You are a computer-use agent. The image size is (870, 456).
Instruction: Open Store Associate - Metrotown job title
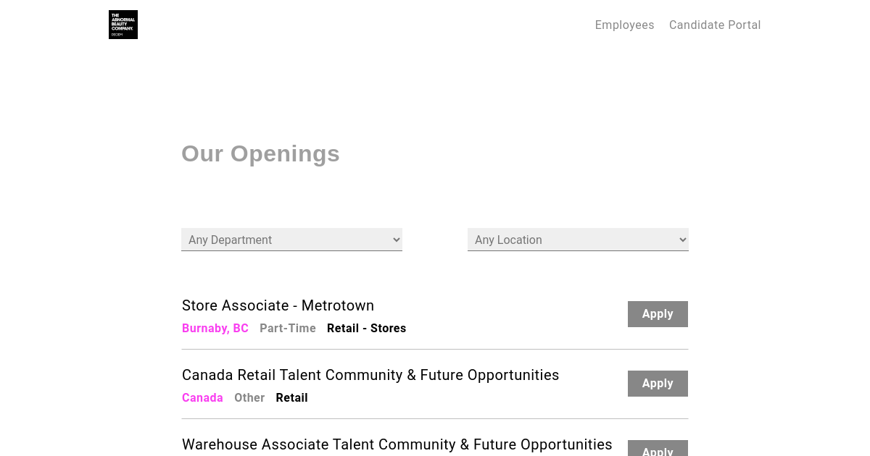pyautogui.click(x=278, y=305)
